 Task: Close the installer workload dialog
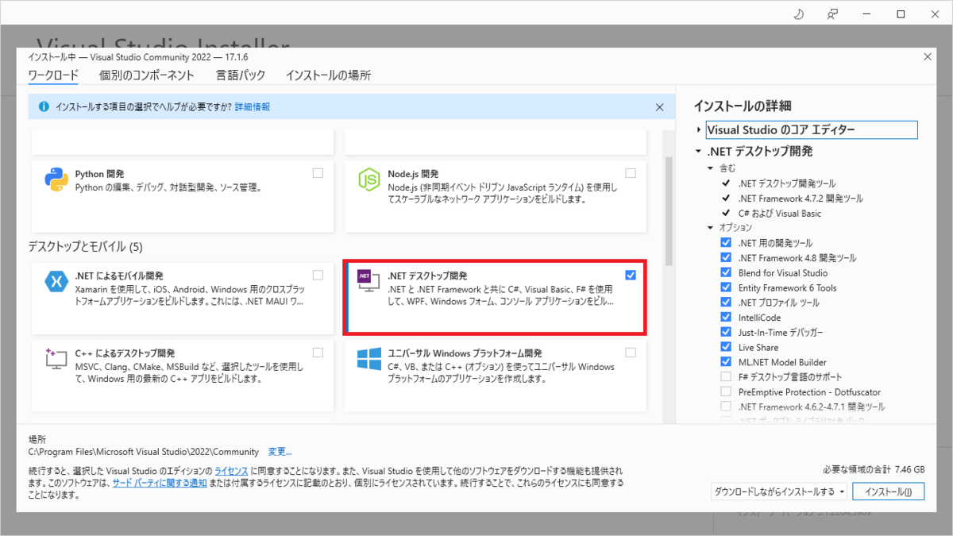coord(928,56)
